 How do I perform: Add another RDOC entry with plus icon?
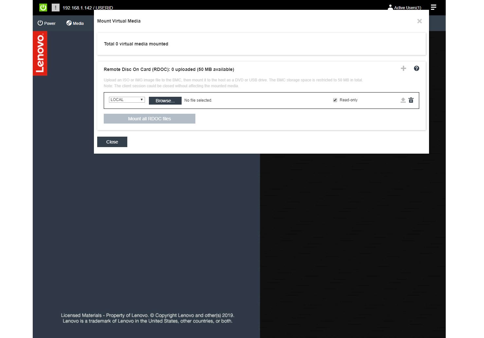(x=403, y=68)
